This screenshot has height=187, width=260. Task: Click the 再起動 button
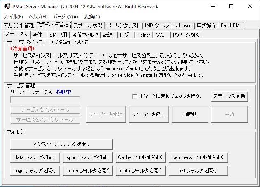[x=190, y=114]
